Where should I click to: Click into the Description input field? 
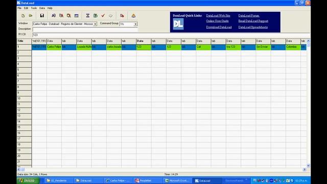85,30
